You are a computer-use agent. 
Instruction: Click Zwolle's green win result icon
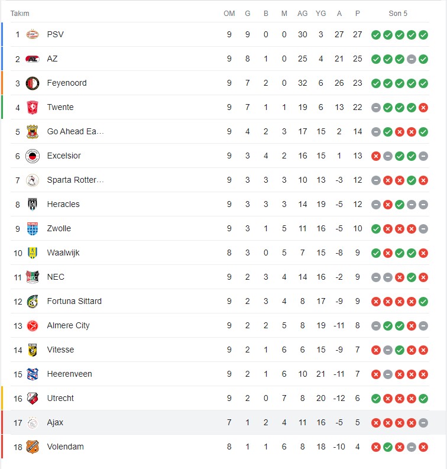[x=375, y=229]
